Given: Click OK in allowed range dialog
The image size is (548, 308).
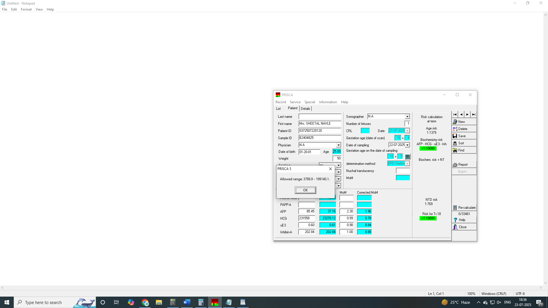Looking at the screenshot, I should click(x=305, y=190).
